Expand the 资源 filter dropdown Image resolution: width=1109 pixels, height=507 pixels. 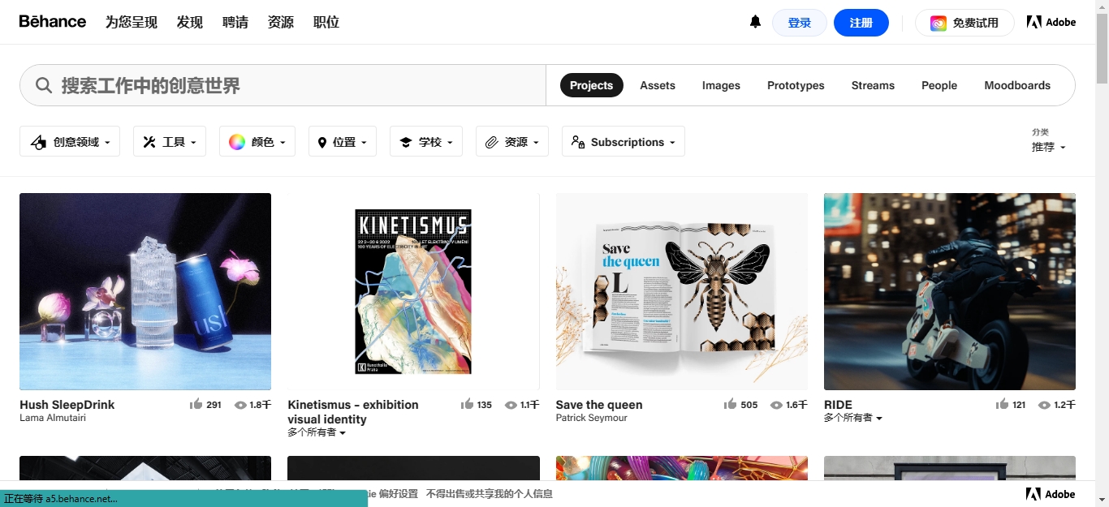[512, 141]
